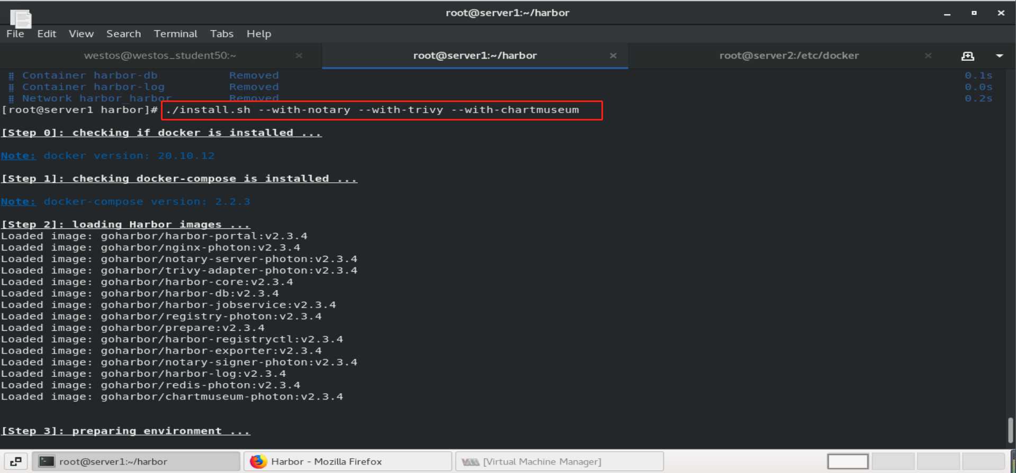Open the View menu
Viewport: 1016px width, 473px height.
[81, 34]
